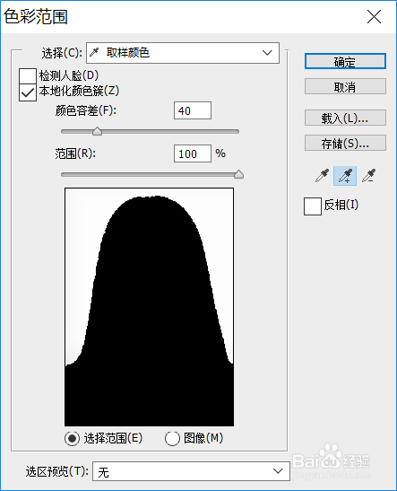
Task: Select the Add to Sample eyedropper
Action: (345, 176)
